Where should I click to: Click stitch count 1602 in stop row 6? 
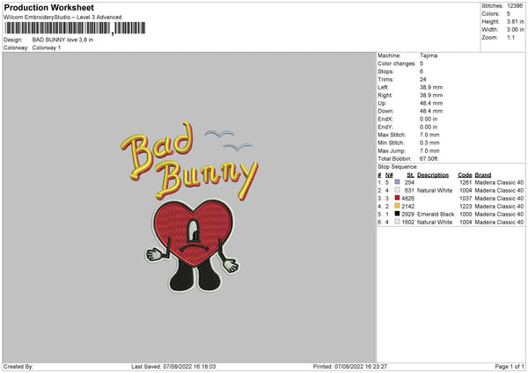(x=407, y=223)
